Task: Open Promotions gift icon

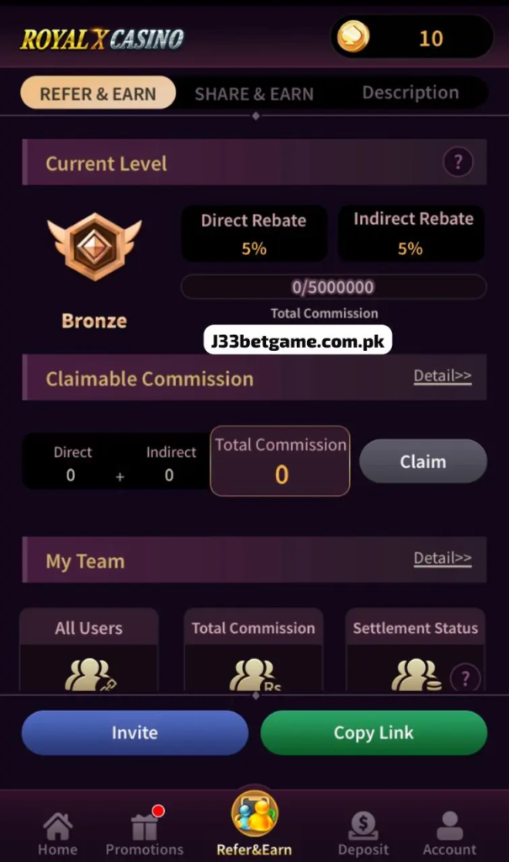Action: 145,827
